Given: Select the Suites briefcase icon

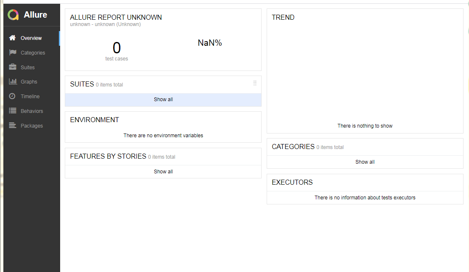Looking at the screenshot, I should (x=13, y=67).
